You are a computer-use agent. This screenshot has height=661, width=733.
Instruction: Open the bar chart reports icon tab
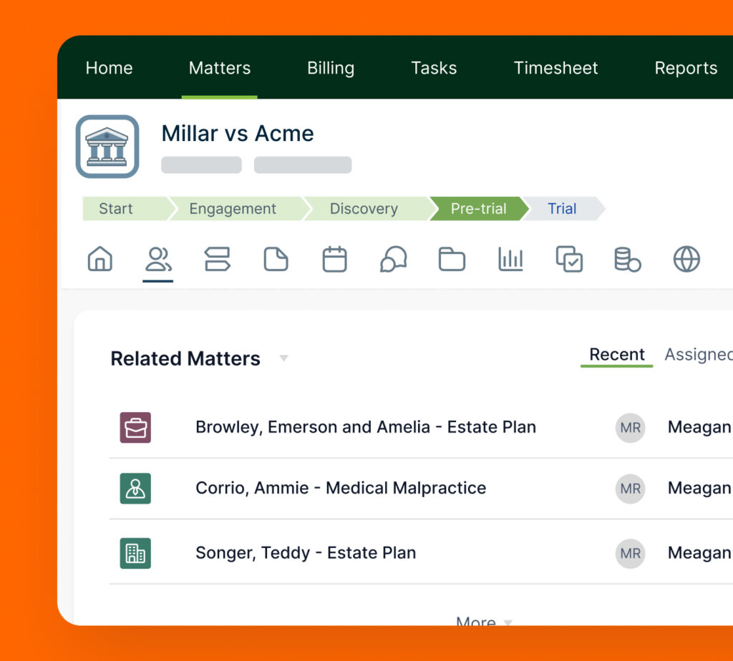pos(510,259)
